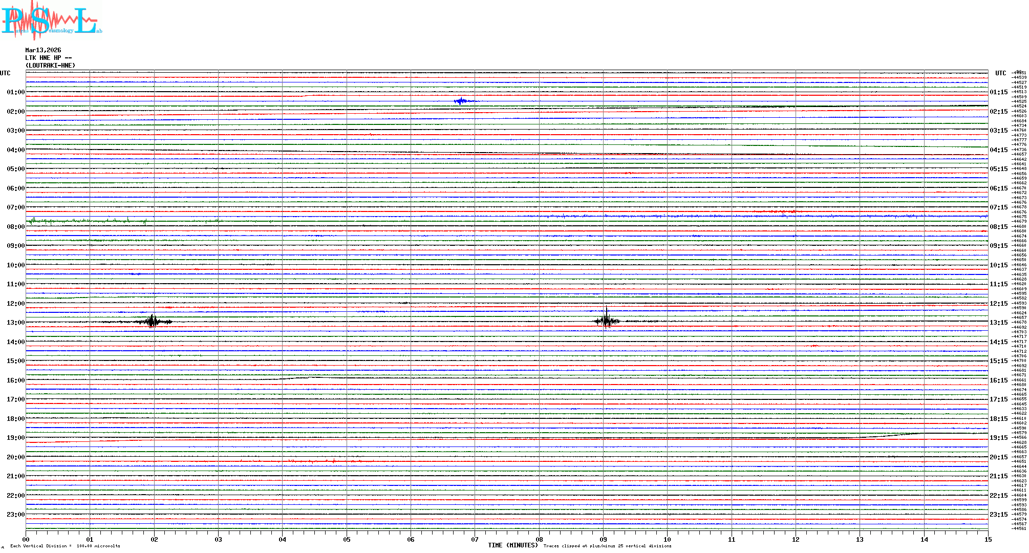Click the 02:15 label on right axis
This screenshot has height=553, width=1029.
pos(998,112)
